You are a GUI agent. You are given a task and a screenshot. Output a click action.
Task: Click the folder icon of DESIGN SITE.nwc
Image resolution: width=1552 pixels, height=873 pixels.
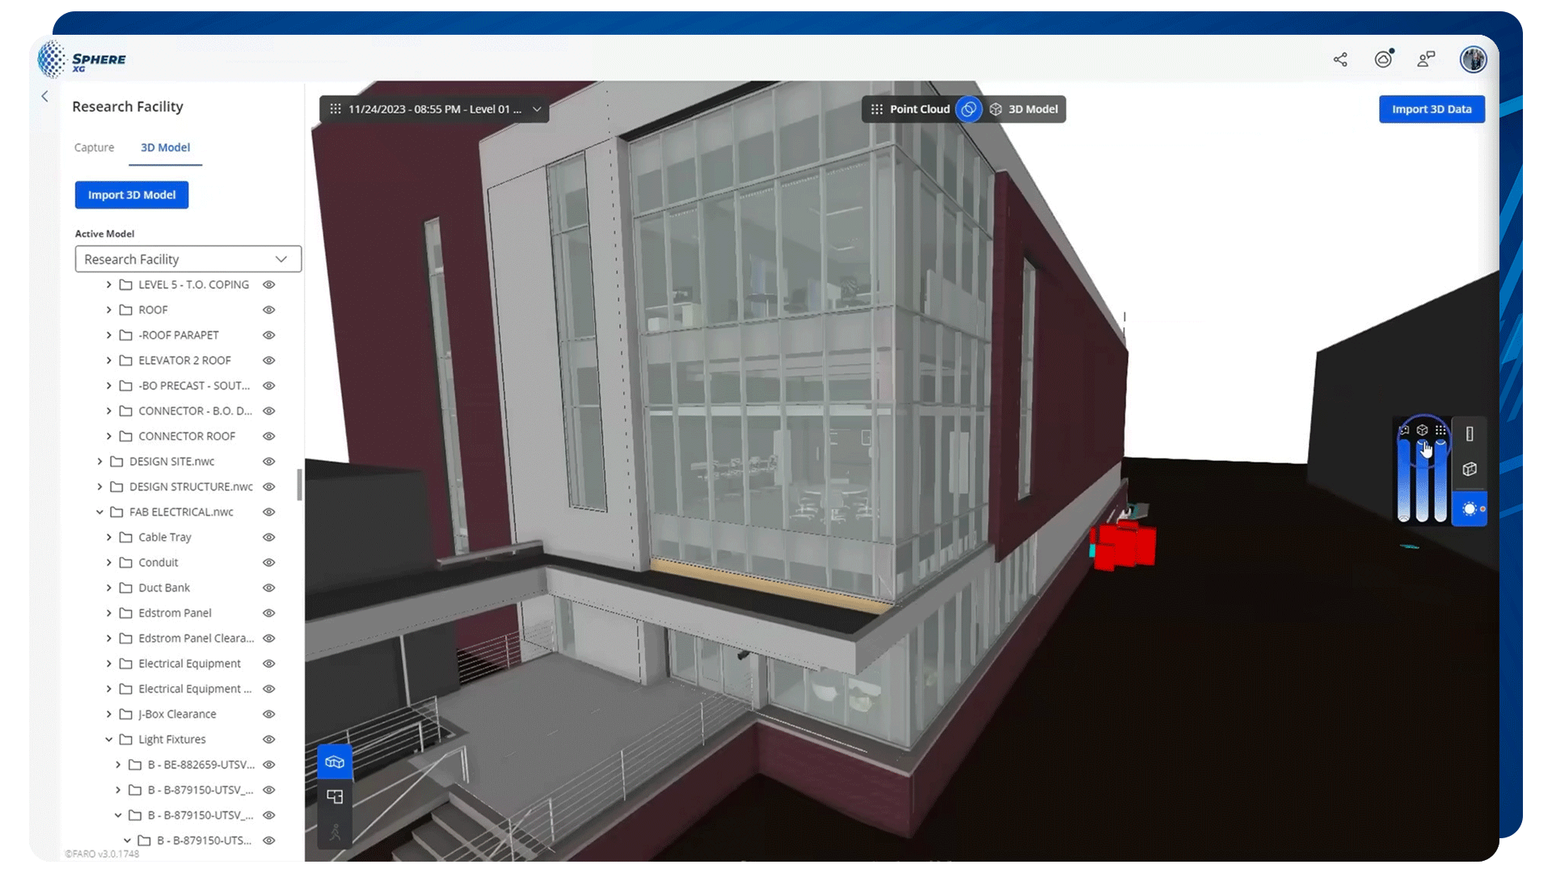pyautogui.click(x=116, y=462)
